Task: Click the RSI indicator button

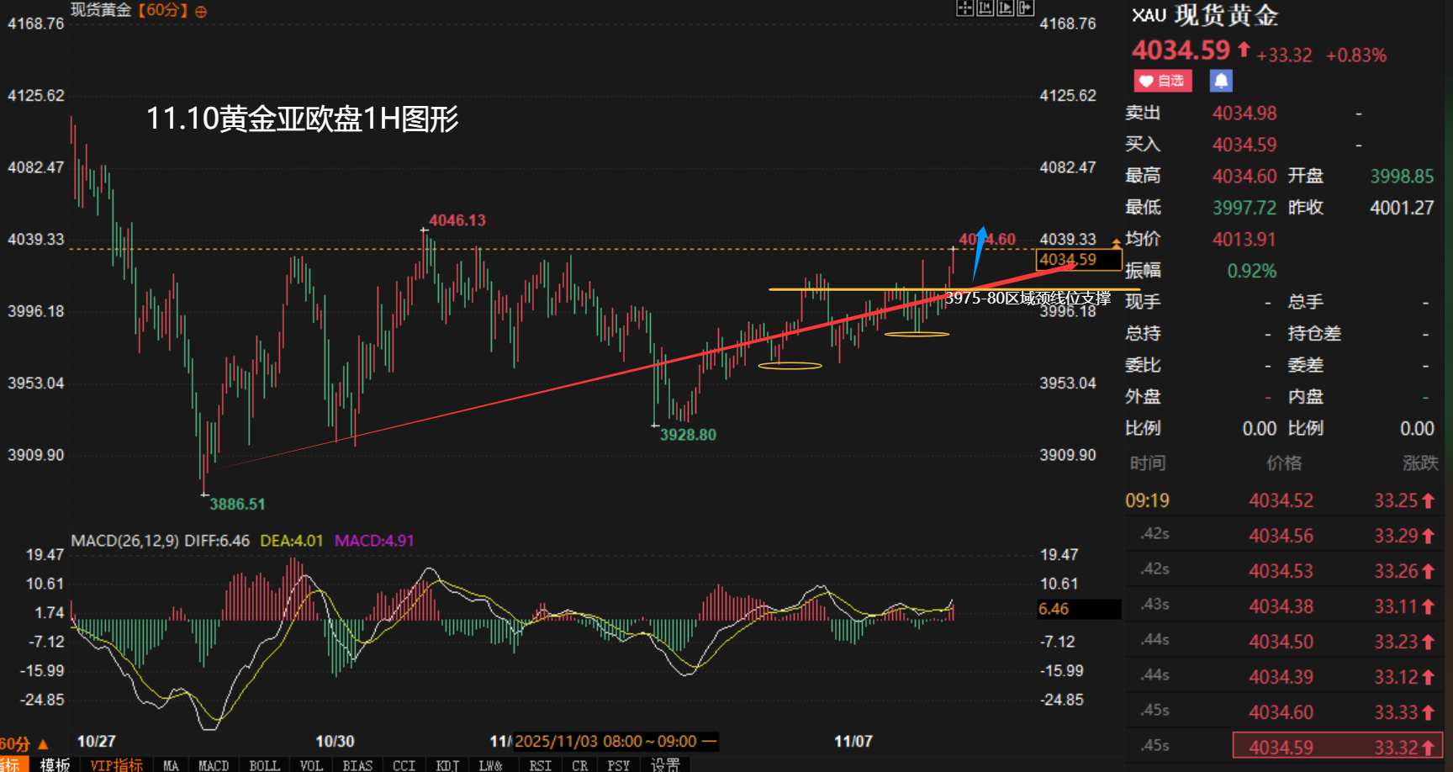Action: point(540,764)
